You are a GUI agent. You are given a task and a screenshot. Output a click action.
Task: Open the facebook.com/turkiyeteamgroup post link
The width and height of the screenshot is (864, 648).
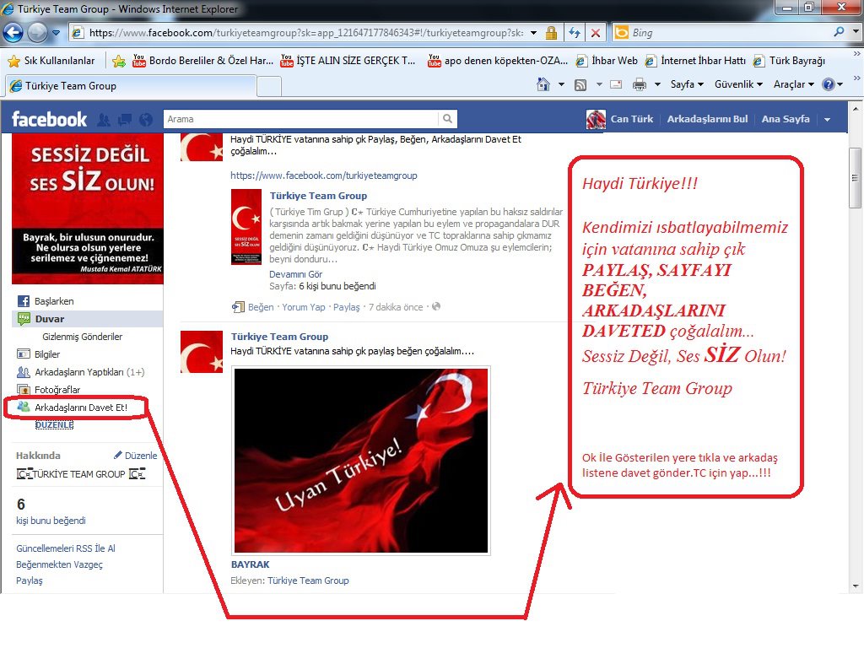[323, 175]
